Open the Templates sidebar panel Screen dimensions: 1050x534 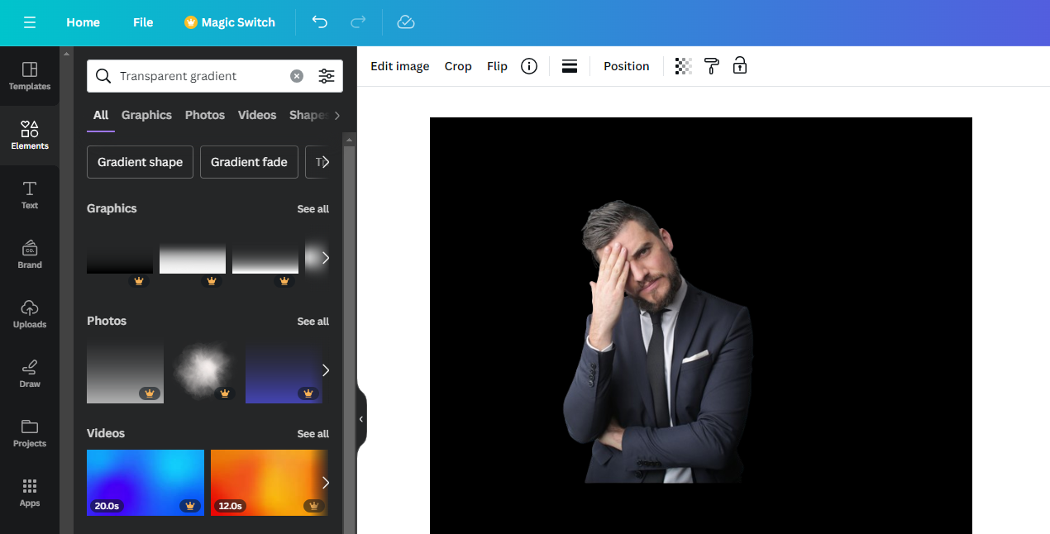click(x=30, y=76)
